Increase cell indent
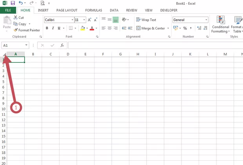This screenshot has width=243, height=165. (130, 28)
